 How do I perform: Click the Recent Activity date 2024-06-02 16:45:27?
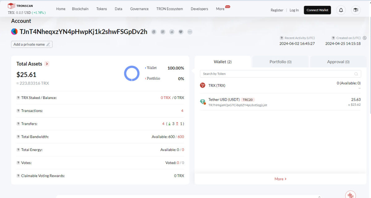coord(297,44)
